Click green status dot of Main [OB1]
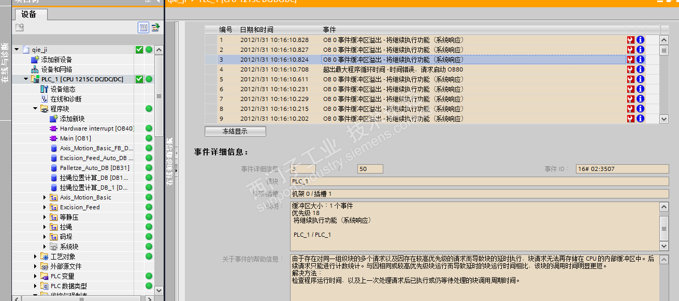 pyautogui.click(x=149, y=138)
